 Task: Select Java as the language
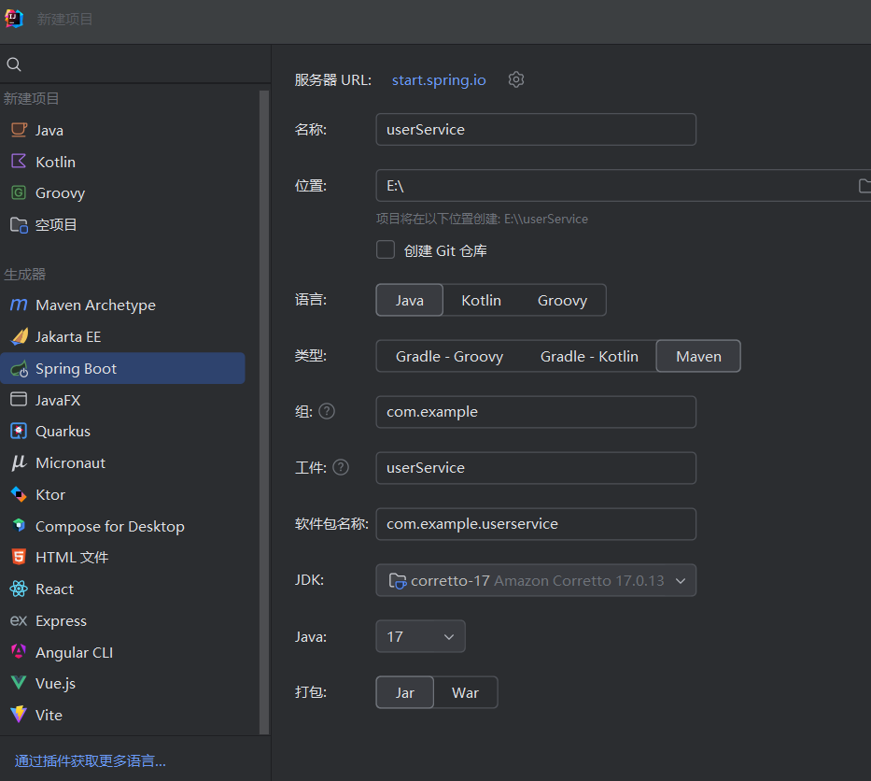410,300
